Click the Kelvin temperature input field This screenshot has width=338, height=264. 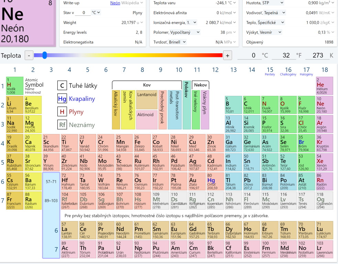click(317, 55)
